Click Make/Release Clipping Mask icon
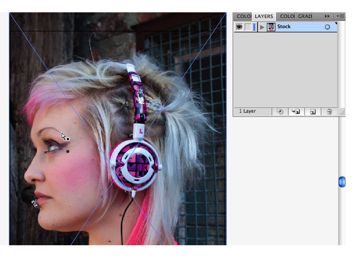This screenshot has height=274, width=352. pos(280,111)
